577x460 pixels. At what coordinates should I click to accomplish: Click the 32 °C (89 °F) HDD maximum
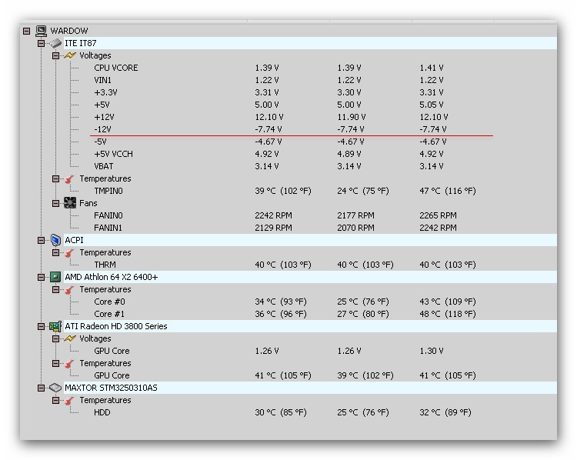coord(445,412)
